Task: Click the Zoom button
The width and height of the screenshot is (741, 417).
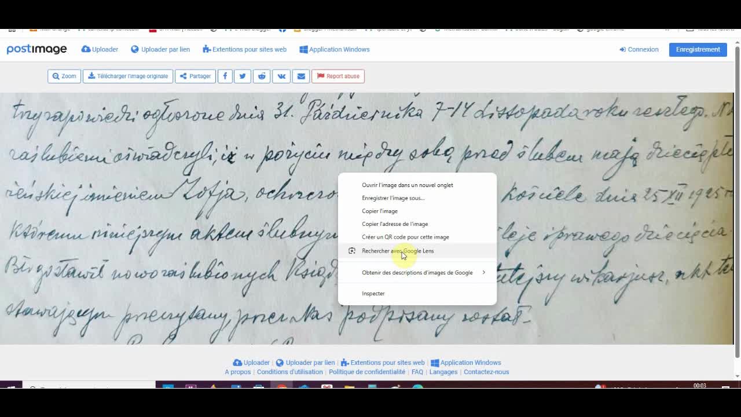Action: (x=64, y=76)
